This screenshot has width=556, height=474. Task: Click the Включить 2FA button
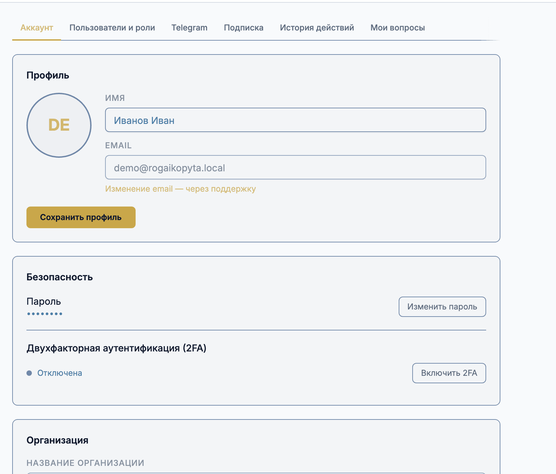[449, 373]
